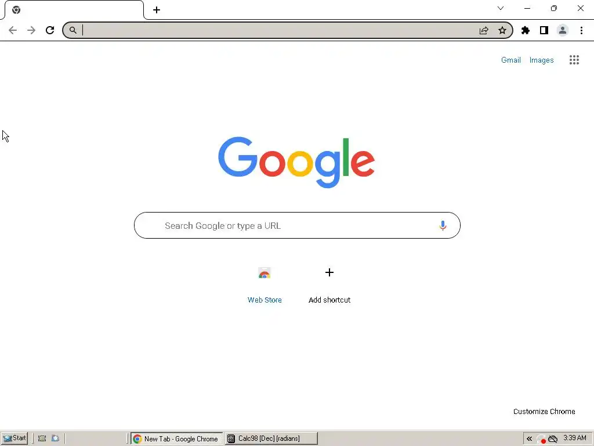Image resolution: width=594 pixels, height=446 pixels.
Task: Click the Web Store label
Action: pos(265,300)
